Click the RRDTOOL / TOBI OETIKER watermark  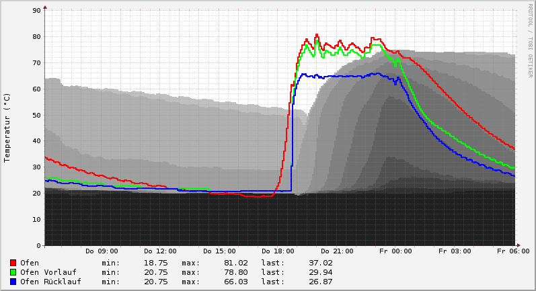[x=529, y=40]
